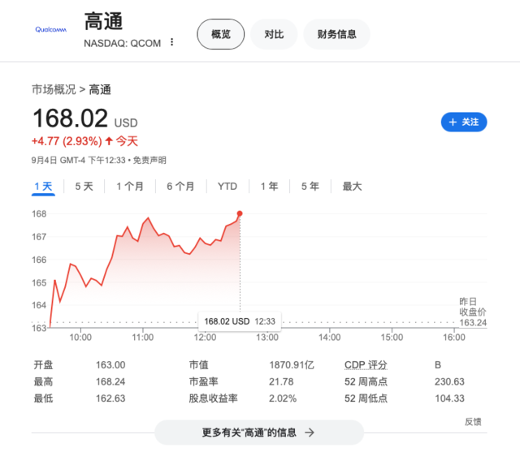
Task: Select the 5 天 time range
Action: 84,187
